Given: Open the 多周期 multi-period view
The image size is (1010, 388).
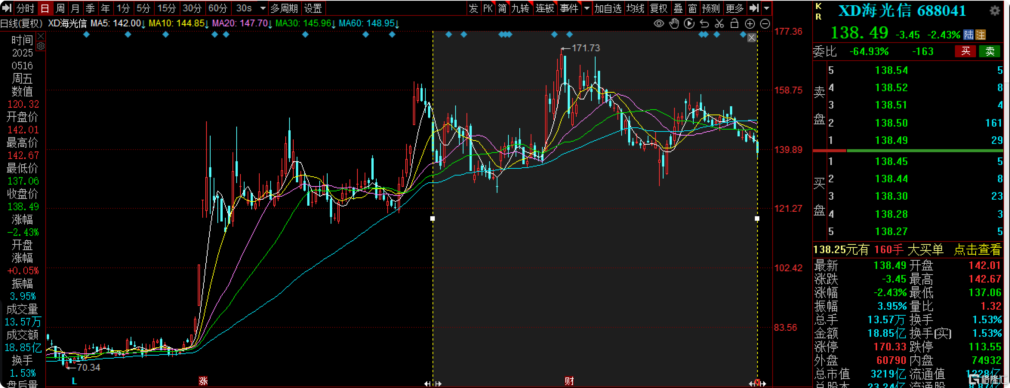Looking at the screenshot, I should click(284, 8).
